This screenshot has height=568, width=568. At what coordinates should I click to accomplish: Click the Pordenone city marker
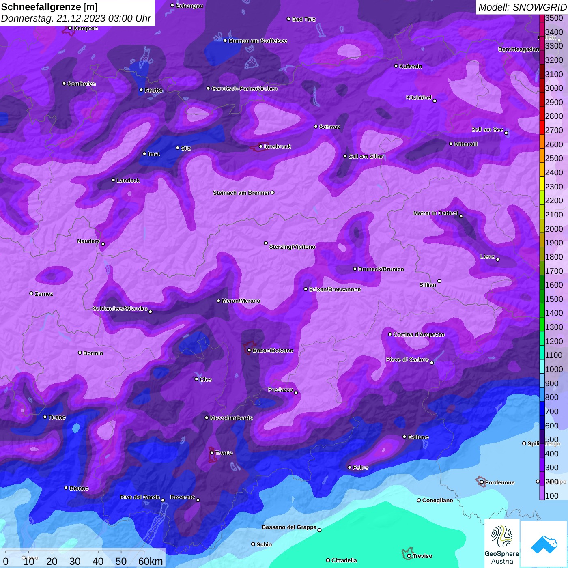[482, 482]
